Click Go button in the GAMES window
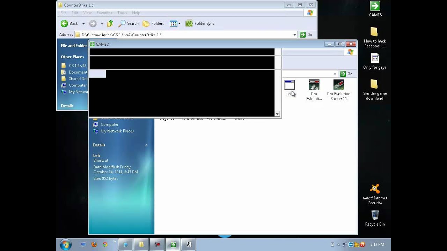447x251 pixels. tap(346, 74)
